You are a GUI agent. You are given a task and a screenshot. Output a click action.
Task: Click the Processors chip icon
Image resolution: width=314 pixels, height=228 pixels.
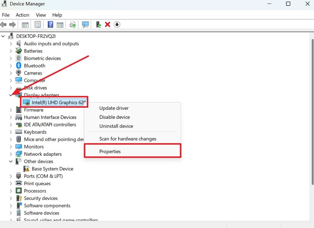[18, 191]
